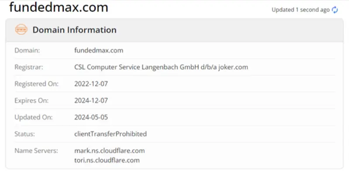Click the "Registrar:" field label
Viewport: 349px width, 174px height.
pos(29,67)
